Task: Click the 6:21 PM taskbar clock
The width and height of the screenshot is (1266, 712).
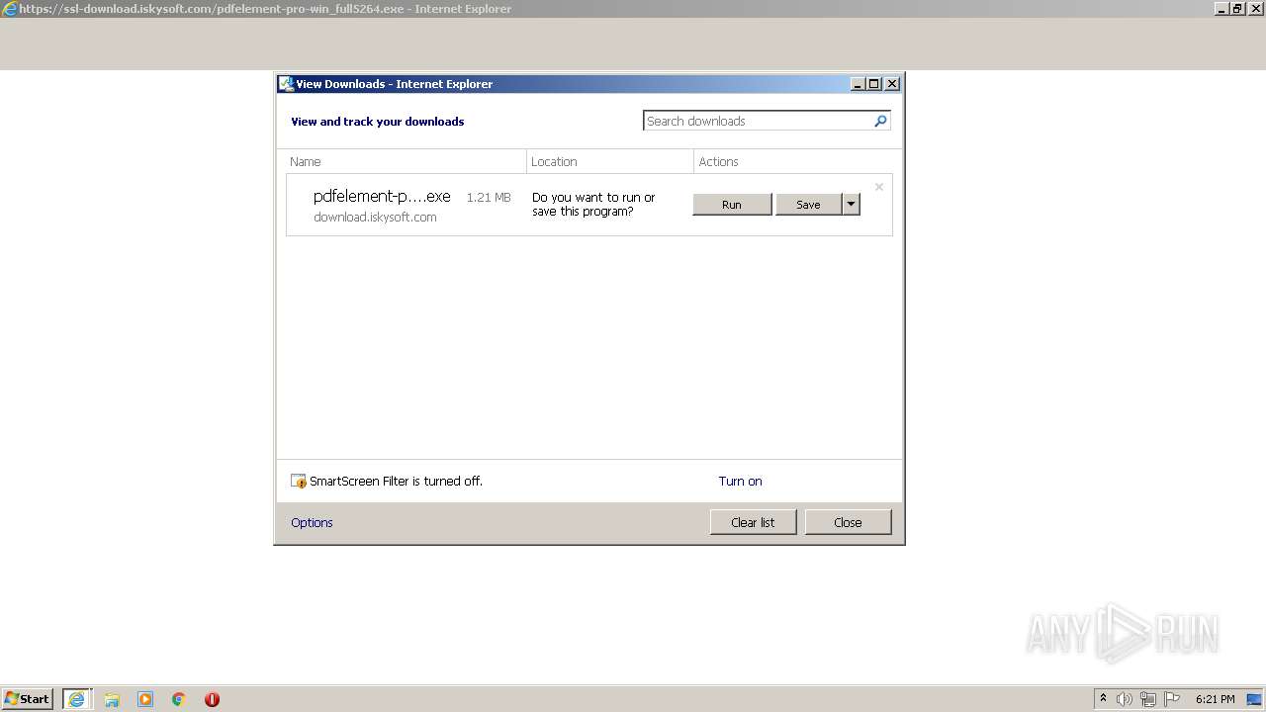Action: [1215, 699]
